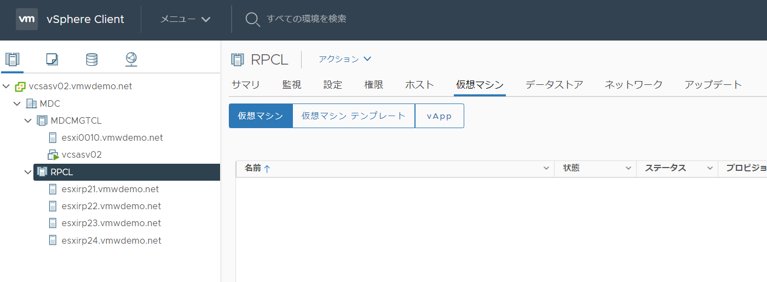This screenshot has height=282, width=767.
Task: Select the blue 仮想マシン sub-tab button
Action: point(261,116)
